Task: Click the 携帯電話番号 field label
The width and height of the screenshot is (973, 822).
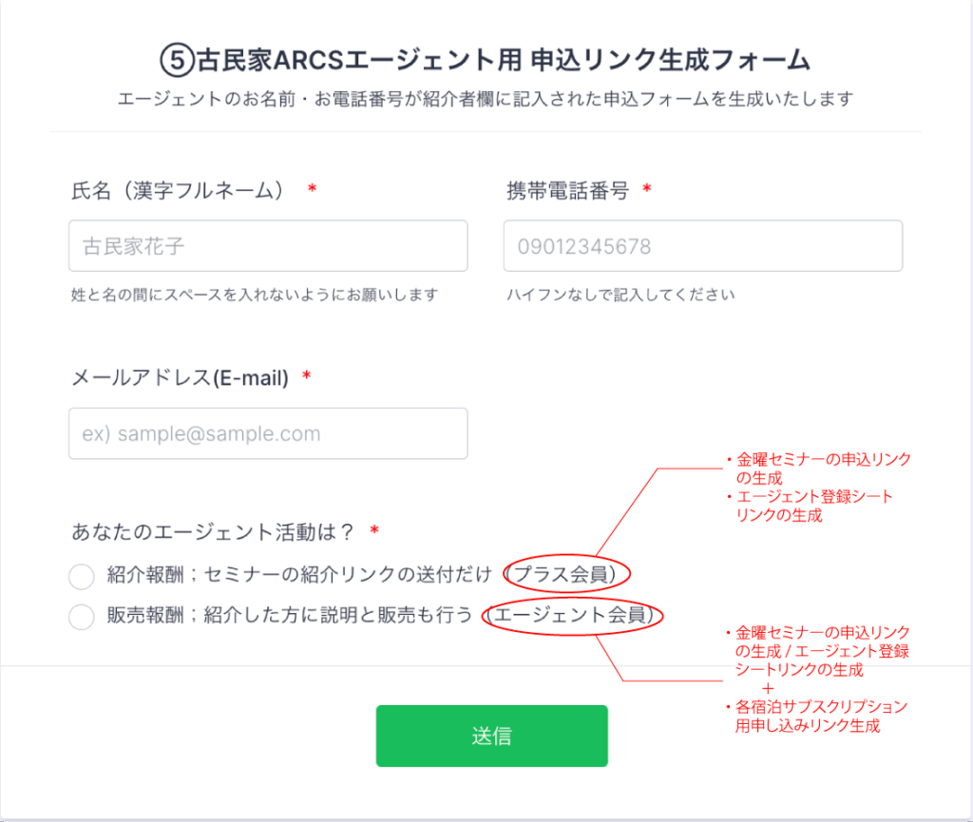Action: (x=567, y=190)
